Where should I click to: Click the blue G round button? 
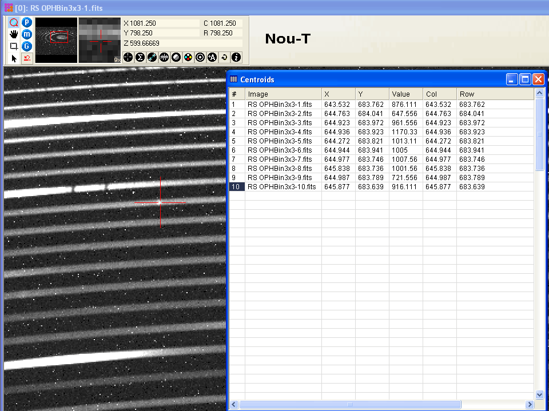(x=27, y=46)
